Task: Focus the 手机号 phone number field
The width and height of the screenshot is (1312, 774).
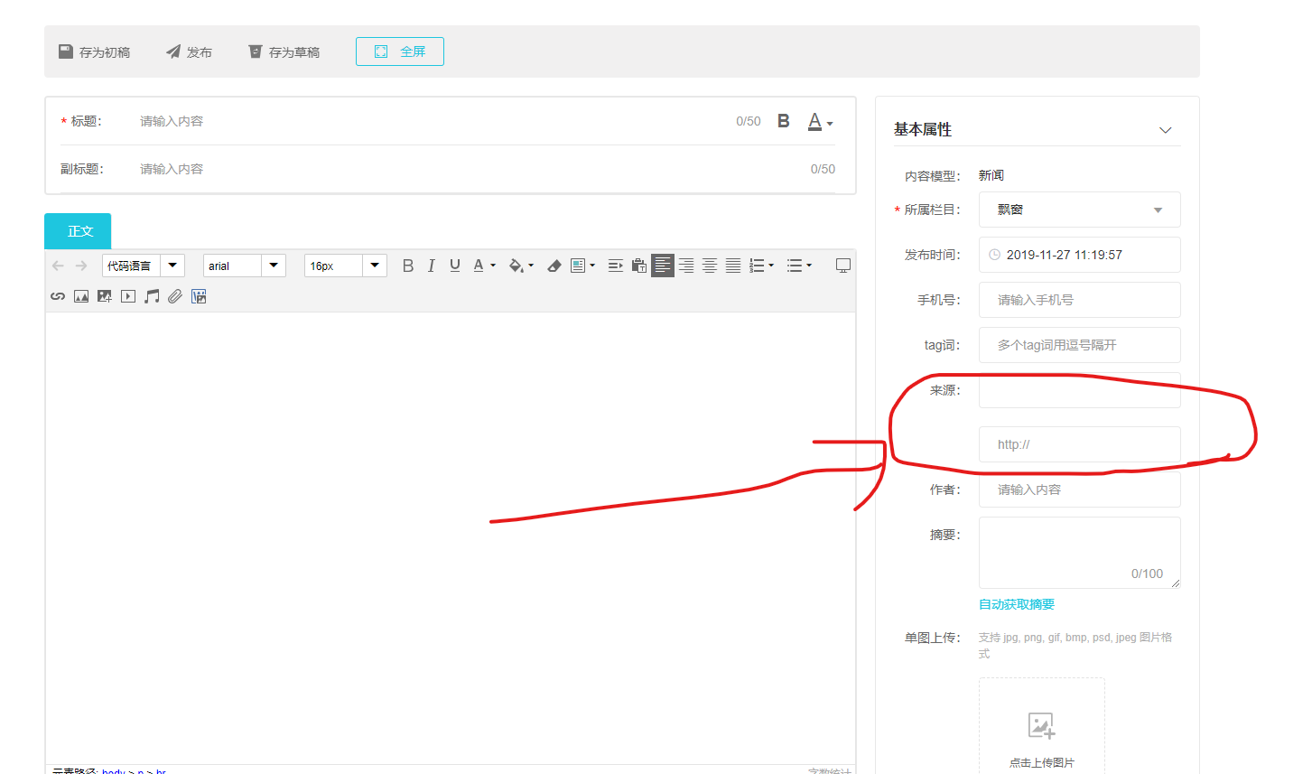Action: point(1080,300)
